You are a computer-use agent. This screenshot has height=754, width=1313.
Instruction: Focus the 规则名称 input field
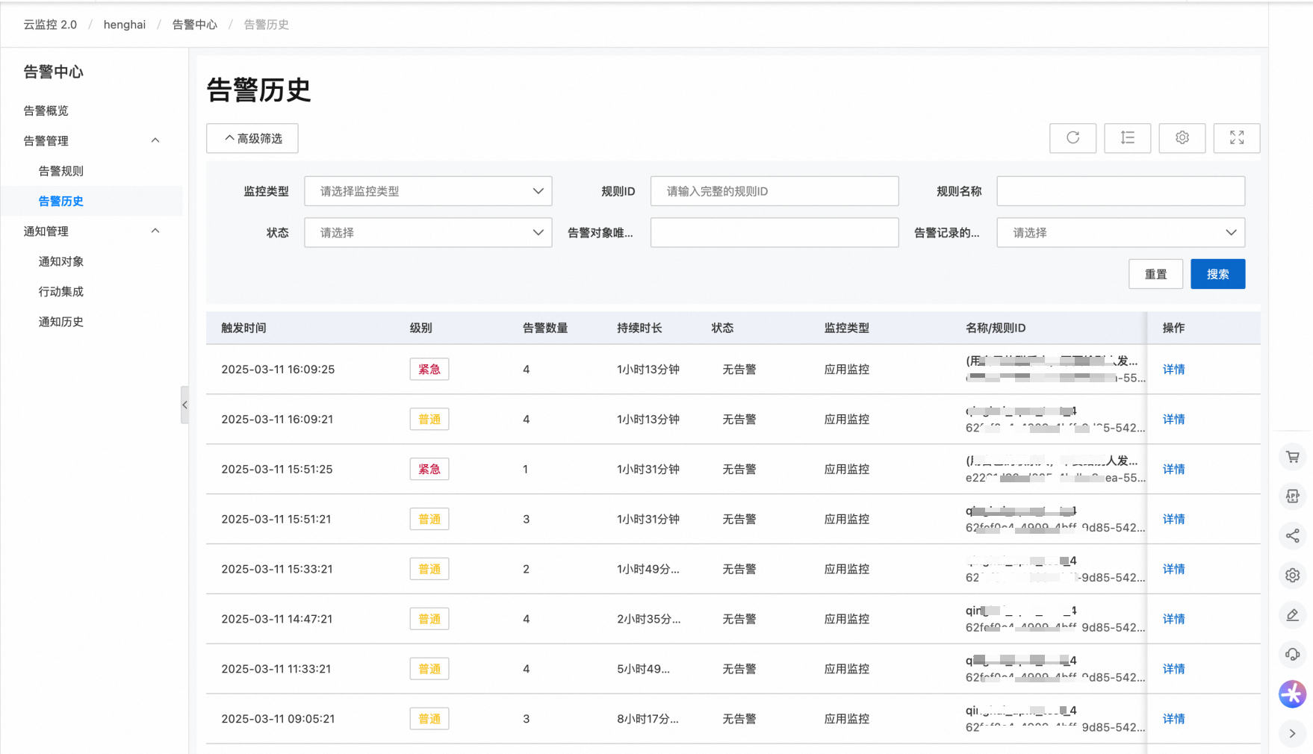[x=1120, y=191]
